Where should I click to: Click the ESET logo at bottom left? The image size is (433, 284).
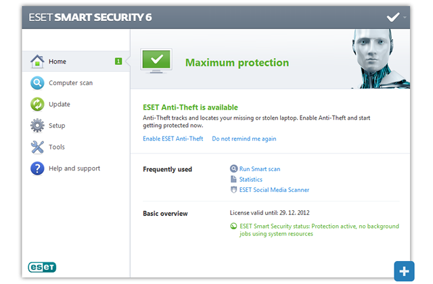(x=42, y=267)
